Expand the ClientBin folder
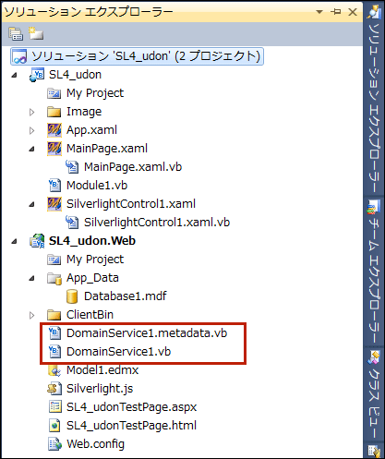Image resolution: width=385 pixels, height=459 pixels. (x=31, y=315)
